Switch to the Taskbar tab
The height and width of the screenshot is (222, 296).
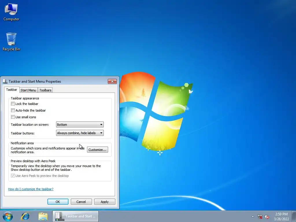pos(12,90)
